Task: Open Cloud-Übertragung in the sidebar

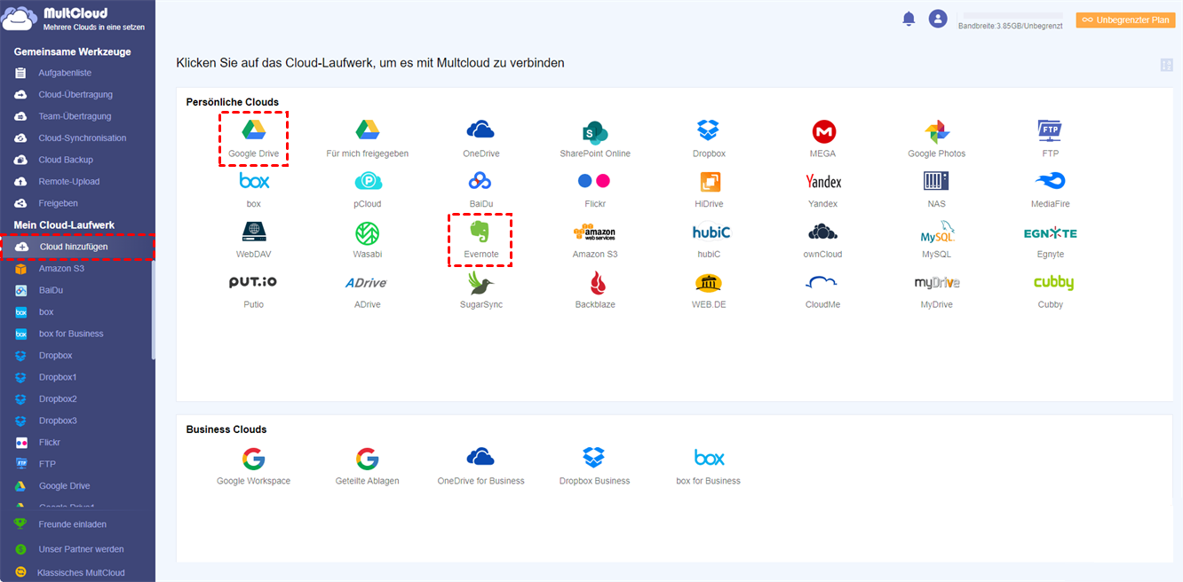Action: 77,94
